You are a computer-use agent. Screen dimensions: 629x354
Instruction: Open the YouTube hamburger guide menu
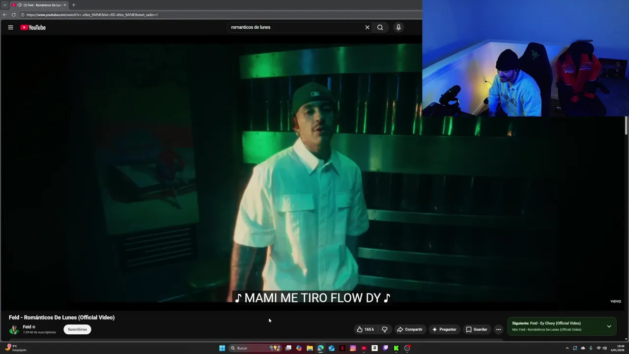click(x=10, y=28)
